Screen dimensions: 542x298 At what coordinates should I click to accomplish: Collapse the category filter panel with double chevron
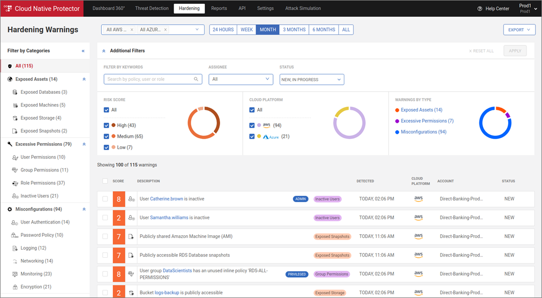[83, 51]
